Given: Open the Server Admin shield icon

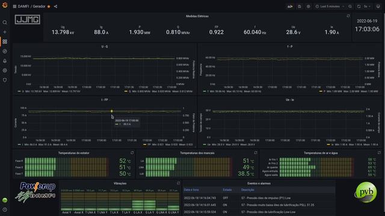Looking at the screenshot, I should click(x=5, y=80).
